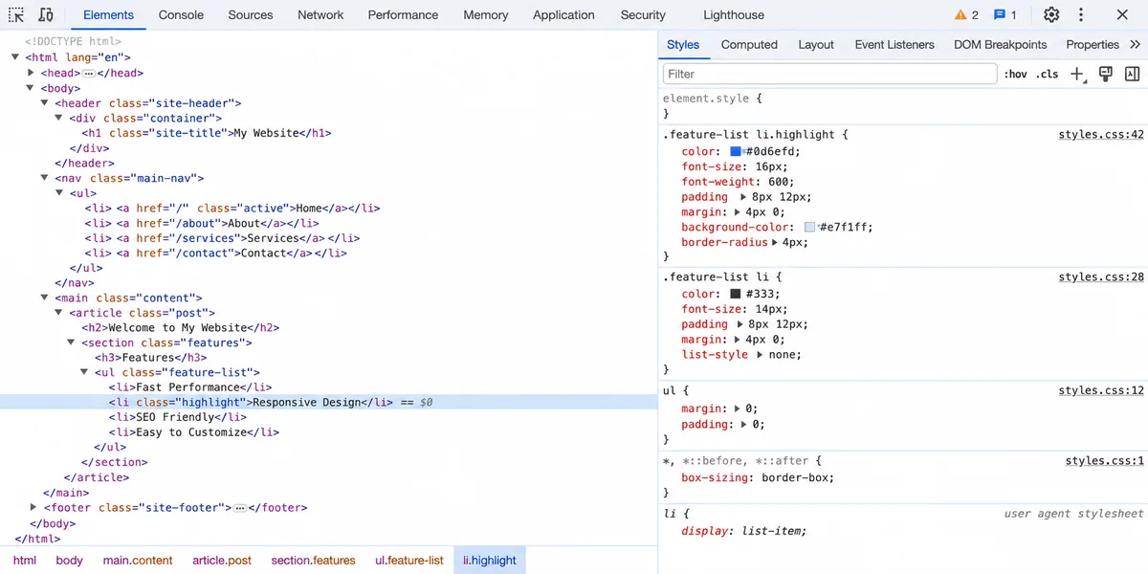Switch to the Console tab

coord(181,14)
